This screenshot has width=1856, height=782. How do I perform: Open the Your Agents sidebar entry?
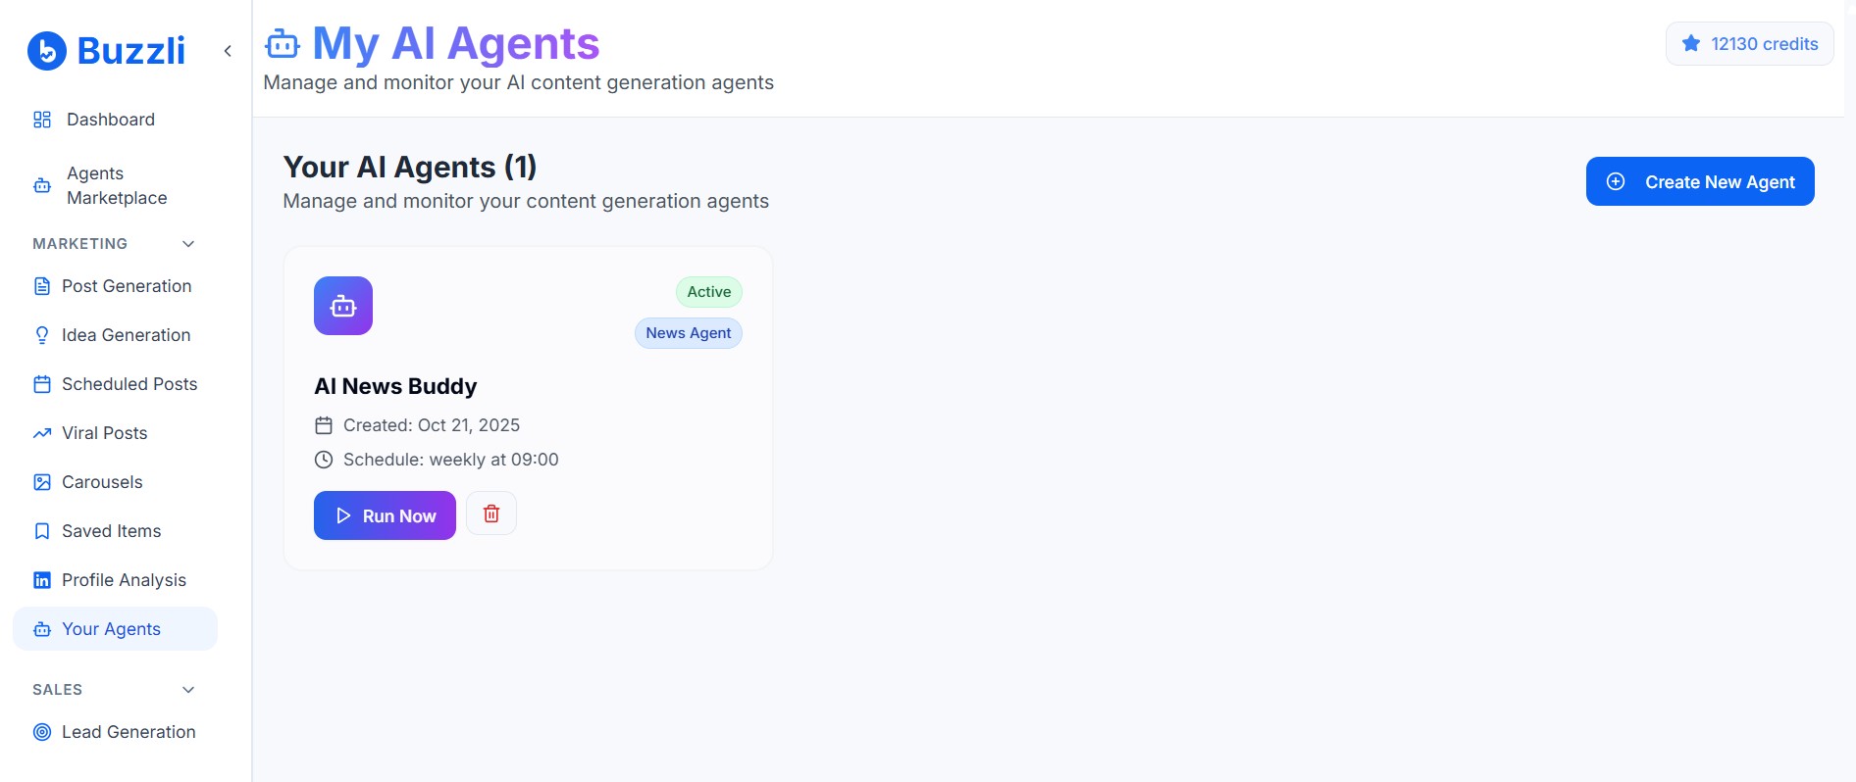click(x=111, y=628)
